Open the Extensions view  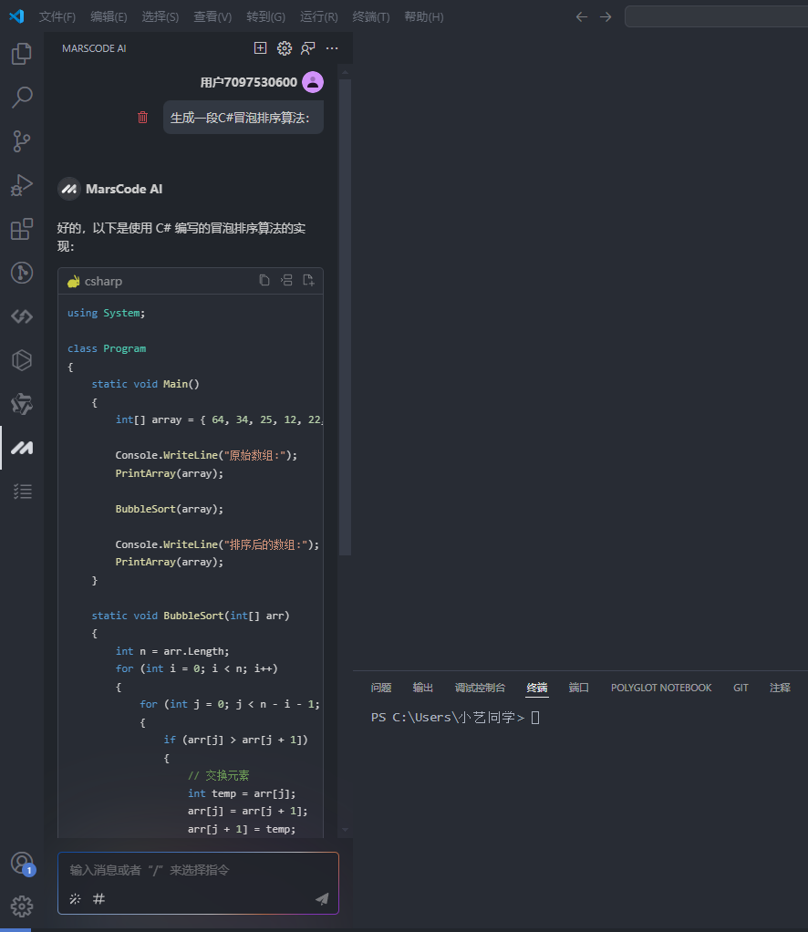(21, 229)
